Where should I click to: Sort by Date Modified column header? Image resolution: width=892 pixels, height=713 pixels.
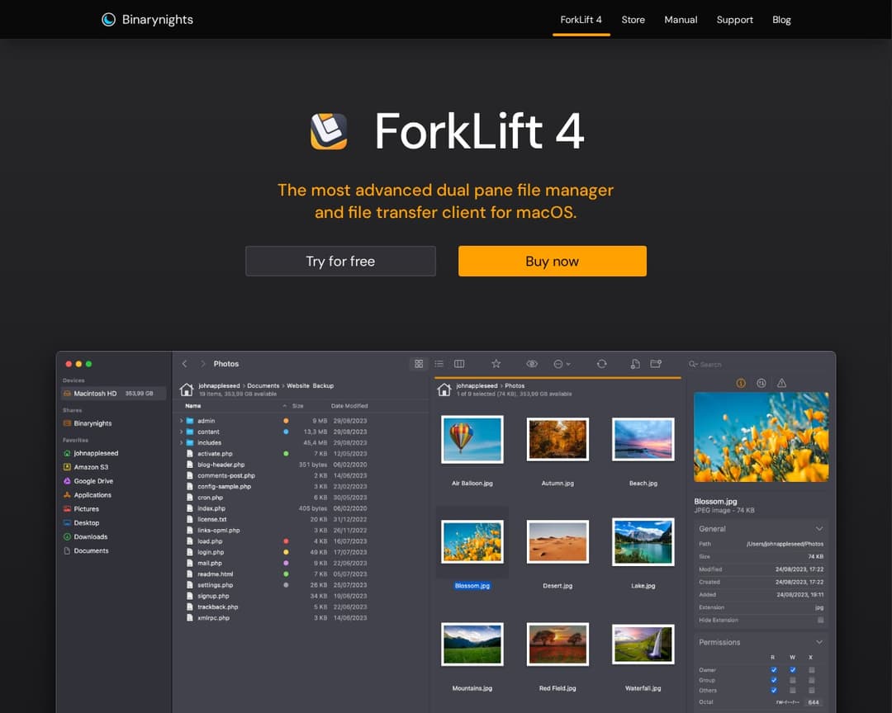[349, 406]
